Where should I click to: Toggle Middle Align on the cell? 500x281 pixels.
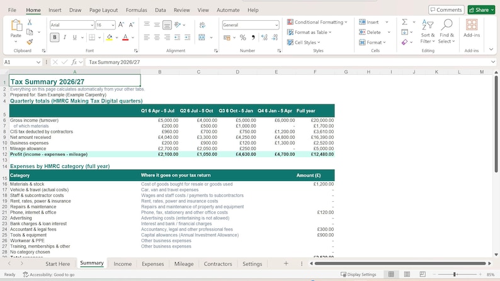157,25
